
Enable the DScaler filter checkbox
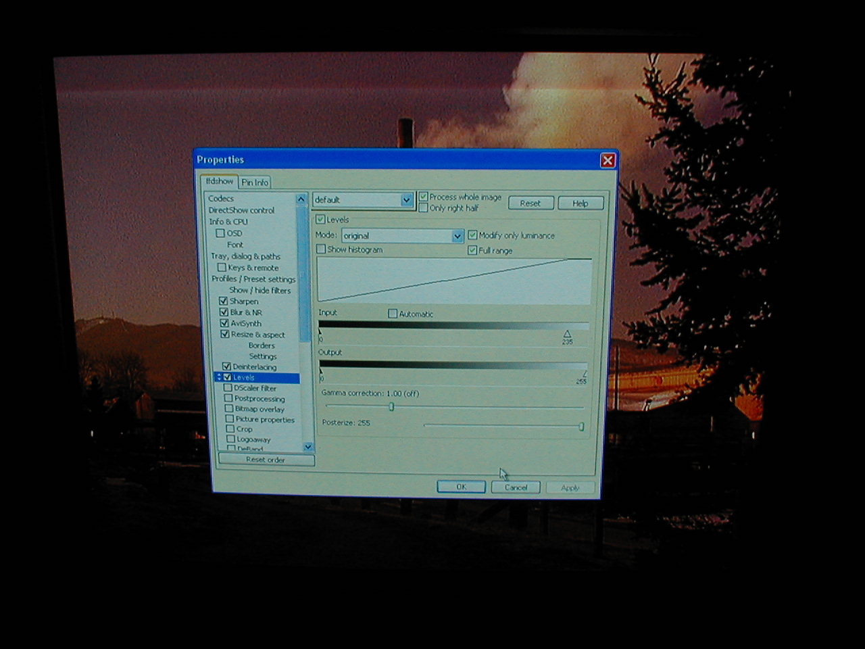[x=228, y=388]
